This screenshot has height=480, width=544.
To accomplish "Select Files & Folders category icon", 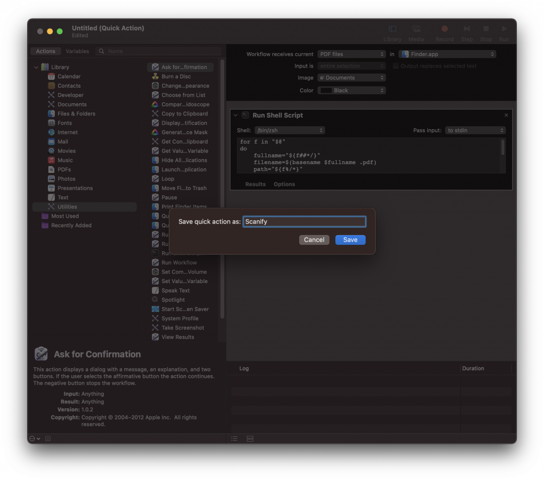I will coord(52,114).
